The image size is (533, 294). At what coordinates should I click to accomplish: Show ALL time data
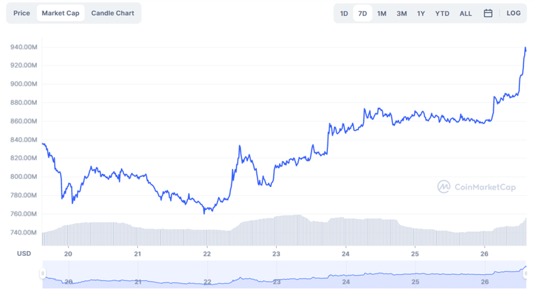[x=465, y=13]
